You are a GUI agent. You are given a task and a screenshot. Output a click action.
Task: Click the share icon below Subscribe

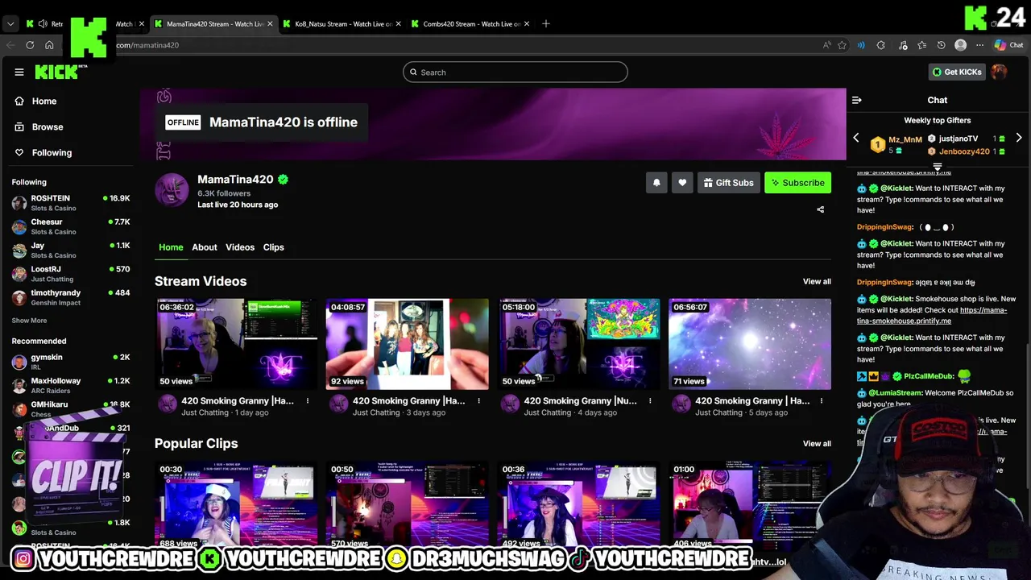pos(821,209)
